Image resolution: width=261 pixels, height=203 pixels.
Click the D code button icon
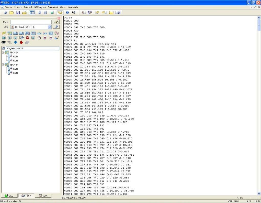tap(33, 38)
